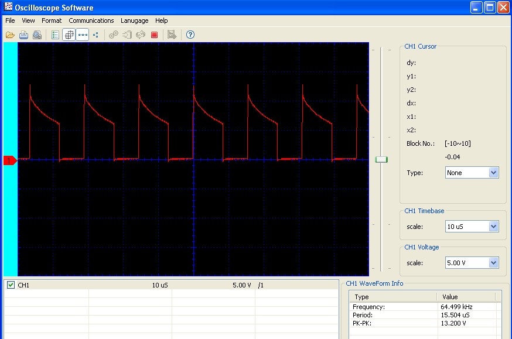Open a file with the folder icon
The width and height of the screenshot is (512, 339).
point(10,35)
